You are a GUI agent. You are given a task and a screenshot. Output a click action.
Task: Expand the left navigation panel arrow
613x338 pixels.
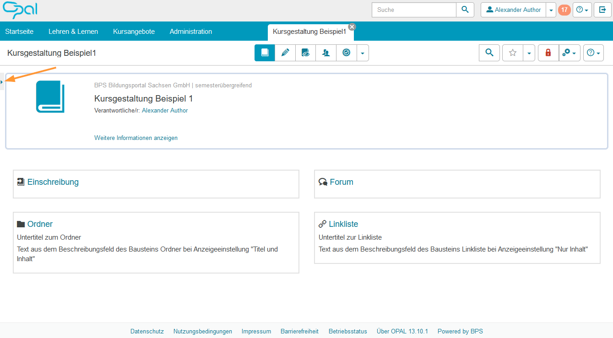(x=2, y=82)
